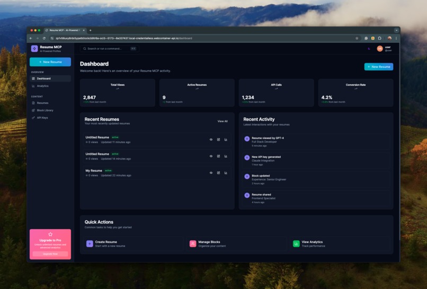Open the user avatar menu
Screen dimensions: 427x289
coord(380,49)
